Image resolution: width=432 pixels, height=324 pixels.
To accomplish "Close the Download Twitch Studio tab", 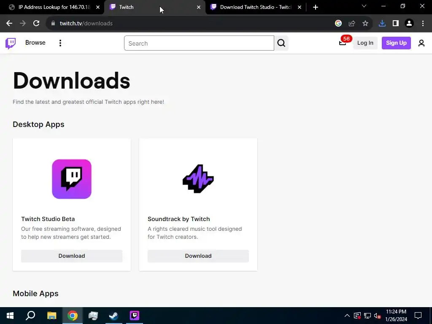I will pyautogui.click(x=300, y=7).
